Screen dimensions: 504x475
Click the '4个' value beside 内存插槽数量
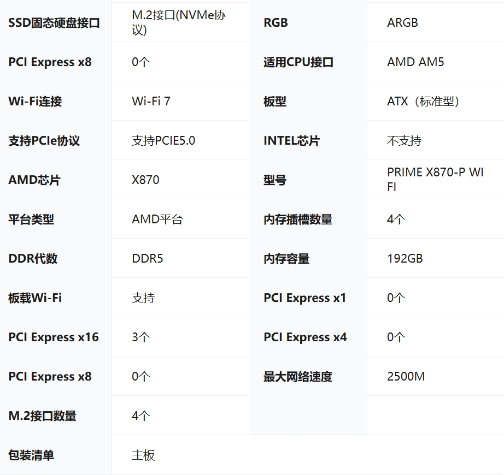tap(396, 219)
